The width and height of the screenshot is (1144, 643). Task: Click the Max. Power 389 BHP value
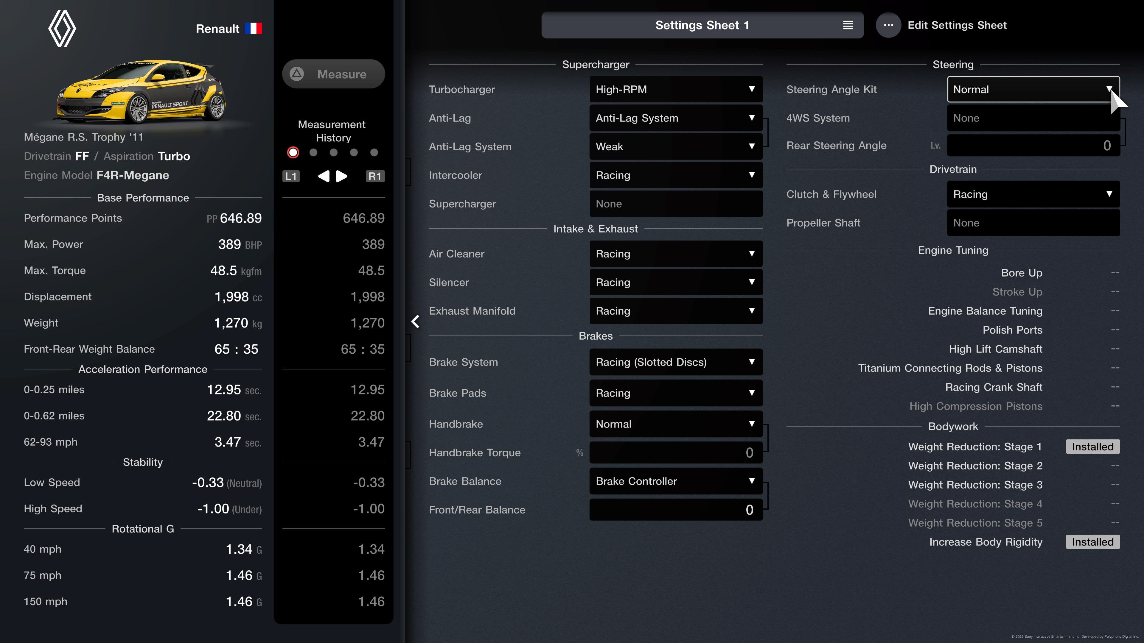pos(240,244)
